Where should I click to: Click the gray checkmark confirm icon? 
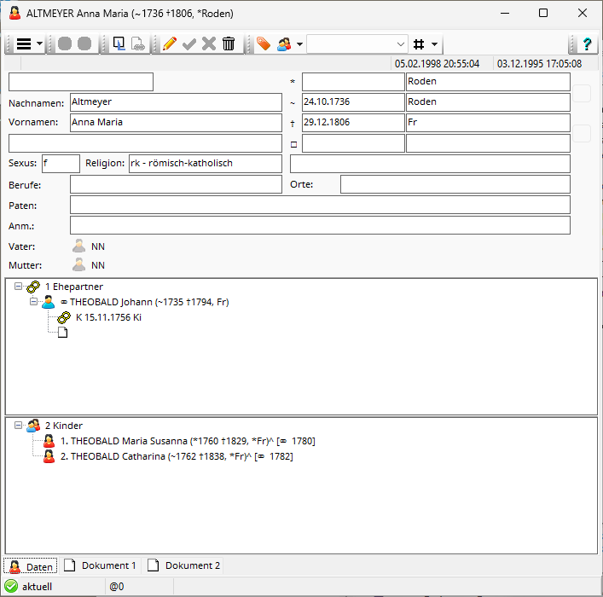pos(189,44)
